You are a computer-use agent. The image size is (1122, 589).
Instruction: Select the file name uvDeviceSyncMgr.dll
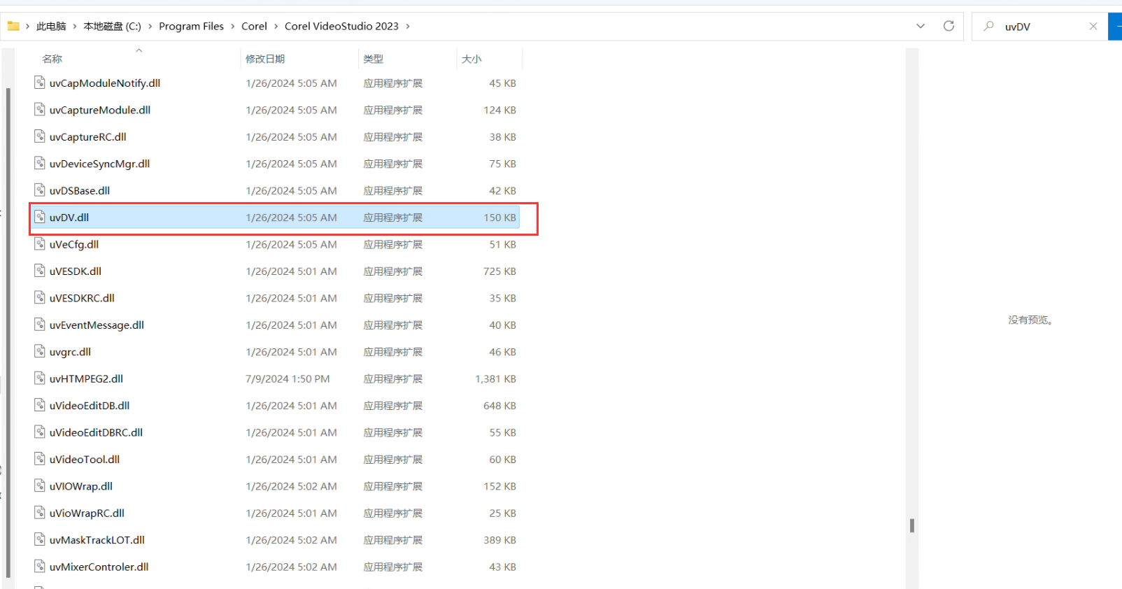pyautogui.click(x=100, y=164)
